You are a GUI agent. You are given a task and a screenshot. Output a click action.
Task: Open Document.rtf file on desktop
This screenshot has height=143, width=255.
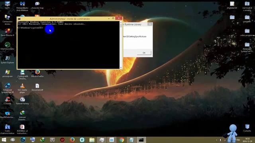(37, 87)
